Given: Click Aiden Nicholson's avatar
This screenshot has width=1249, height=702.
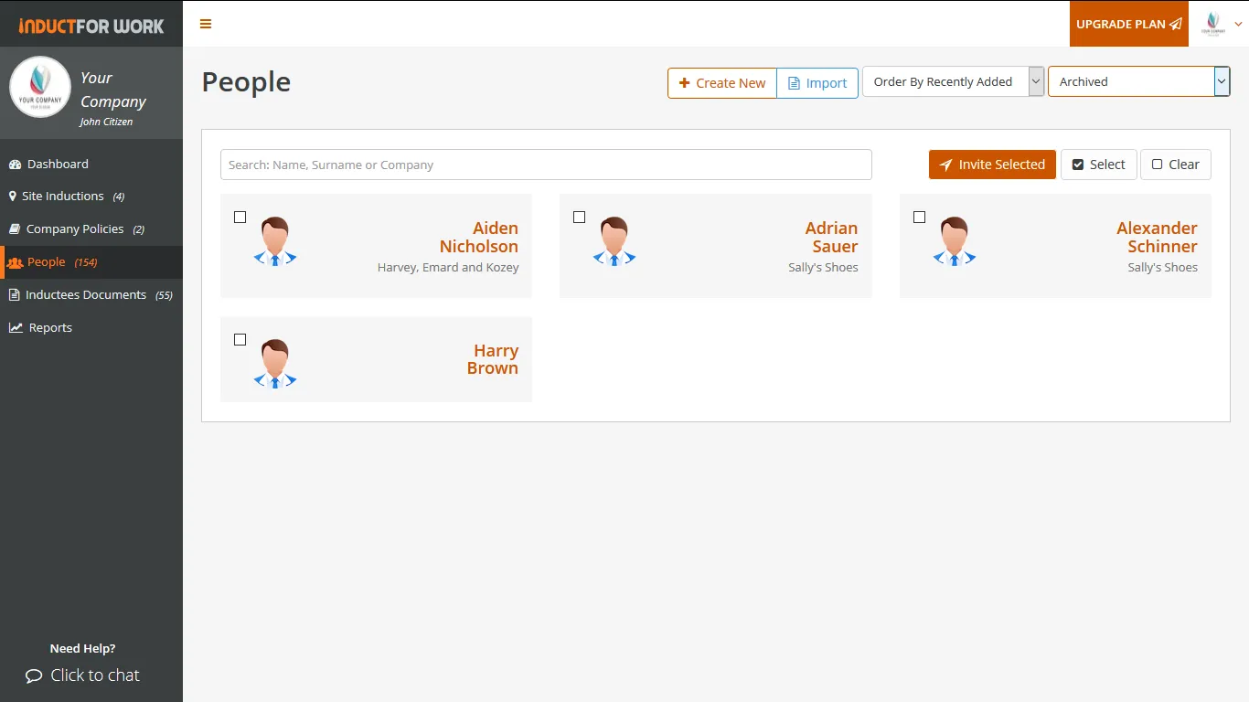Looking at the screenshot, I should pos(275,241).
